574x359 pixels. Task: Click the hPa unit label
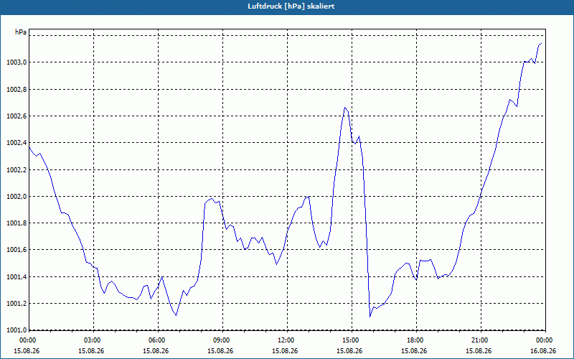click(21, 32)
